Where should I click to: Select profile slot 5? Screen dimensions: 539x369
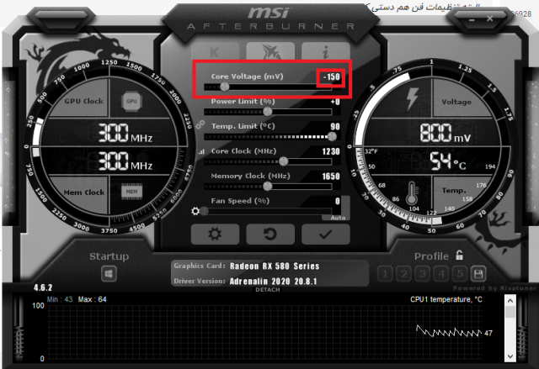point(459,273)
